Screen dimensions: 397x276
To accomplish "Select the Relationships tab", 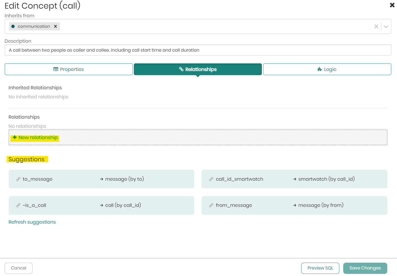I will pos(198,69).
